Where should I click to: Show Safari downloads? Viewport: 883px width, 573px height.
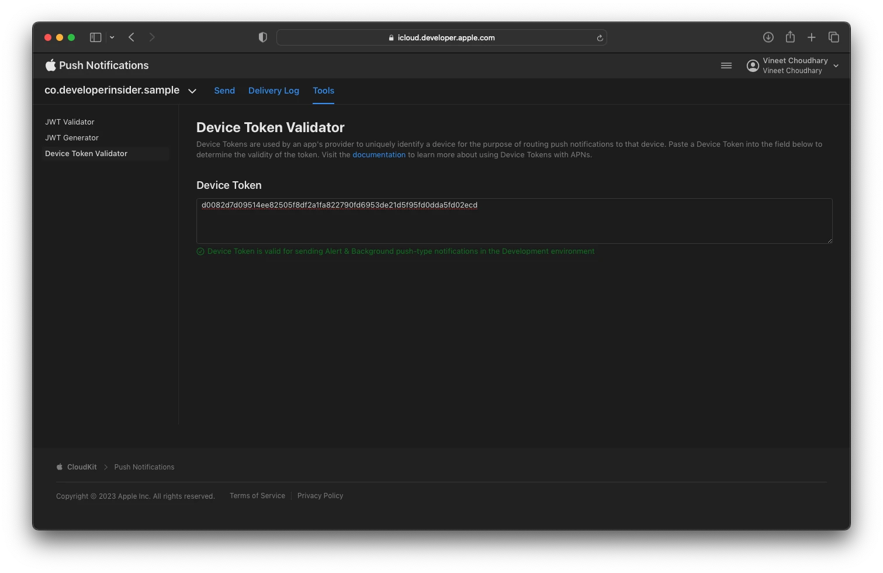768,37
